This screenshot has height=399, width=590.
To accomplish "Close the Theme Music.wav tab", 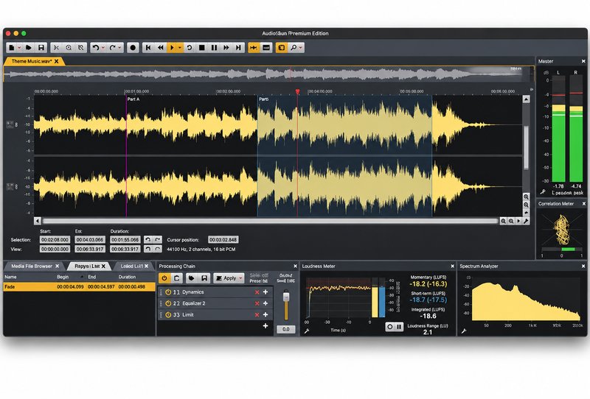I will pyautogui.click(x=57, y=61).
